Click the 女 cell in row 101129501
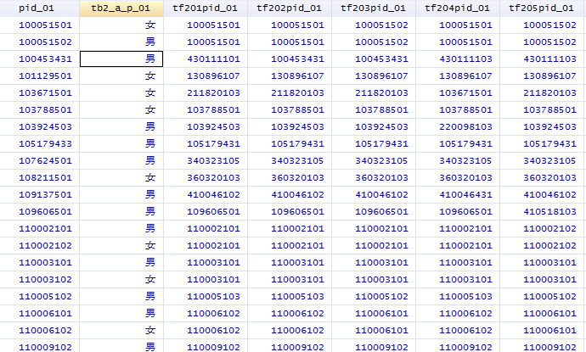Screen dimensions: 586x352 pos(121,76)
